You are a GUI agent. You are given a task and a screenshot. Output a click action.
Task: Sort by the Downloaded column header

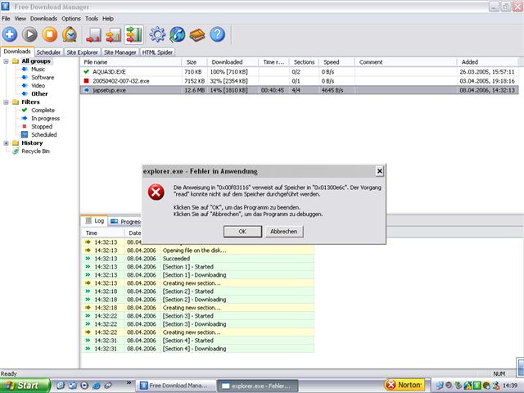click(x=233, y=62)
